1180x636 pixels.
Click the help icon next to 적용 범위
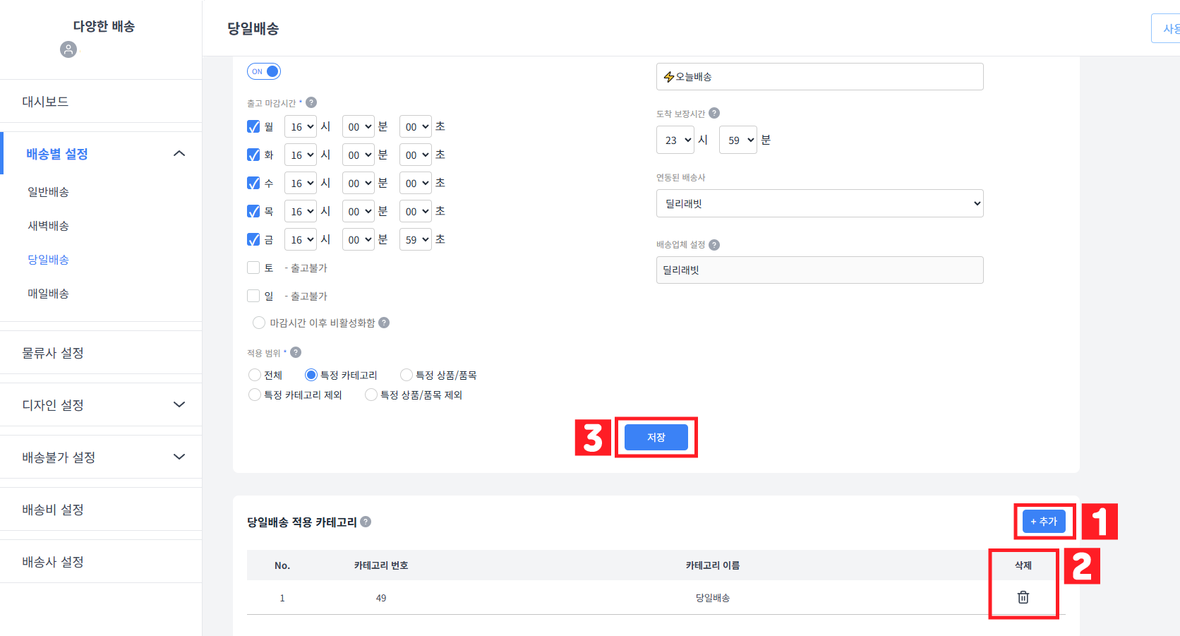[x=296, y=352]
